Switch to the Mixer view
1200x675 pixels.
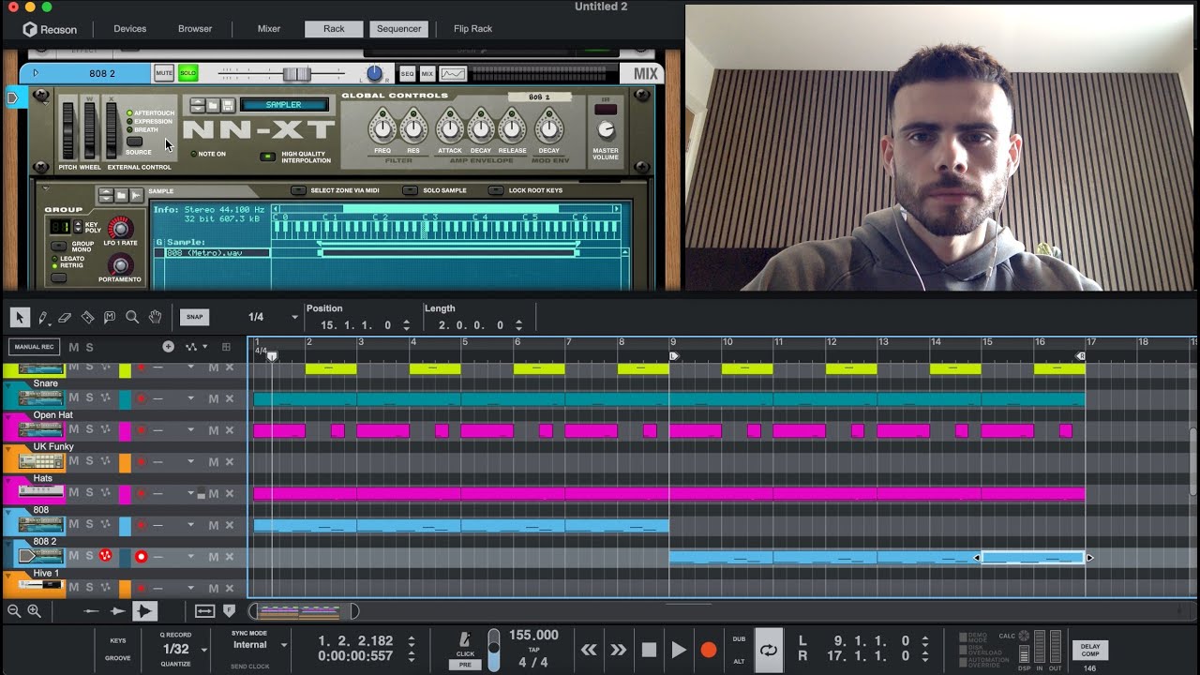click(269, 28)
